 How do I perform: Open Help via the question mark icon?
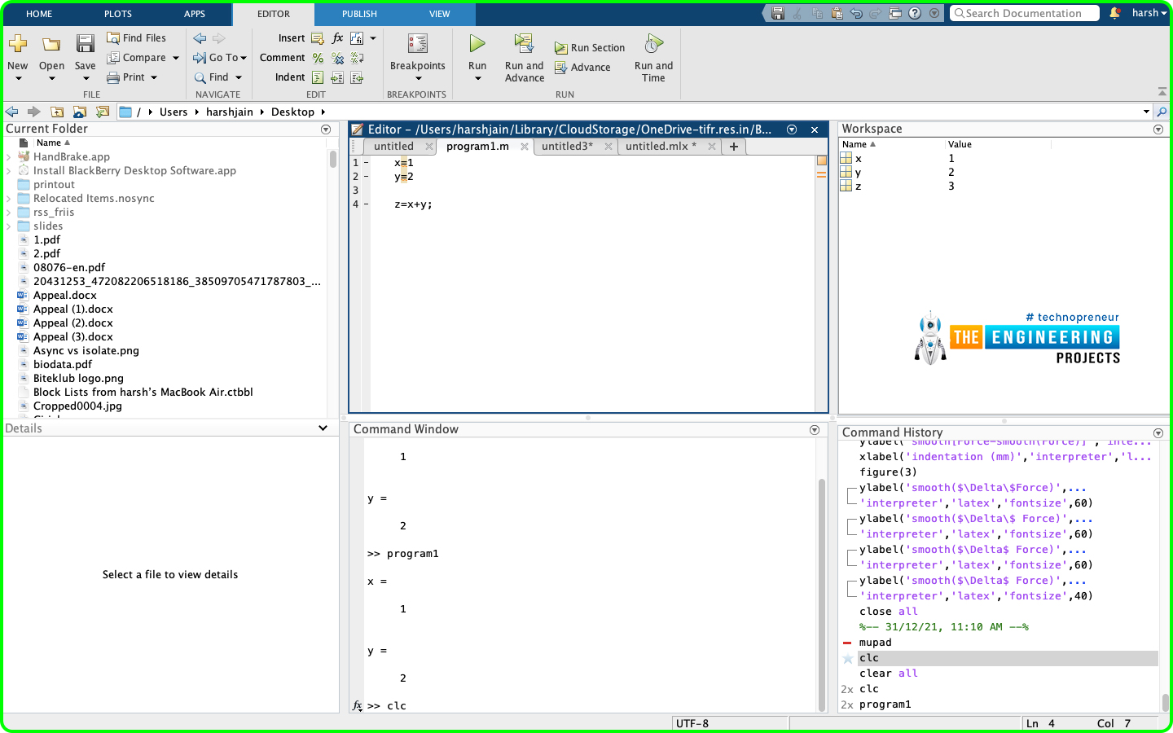point(914,13)
